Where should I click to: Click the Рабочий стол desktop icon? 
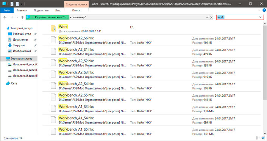pos(10,34)
